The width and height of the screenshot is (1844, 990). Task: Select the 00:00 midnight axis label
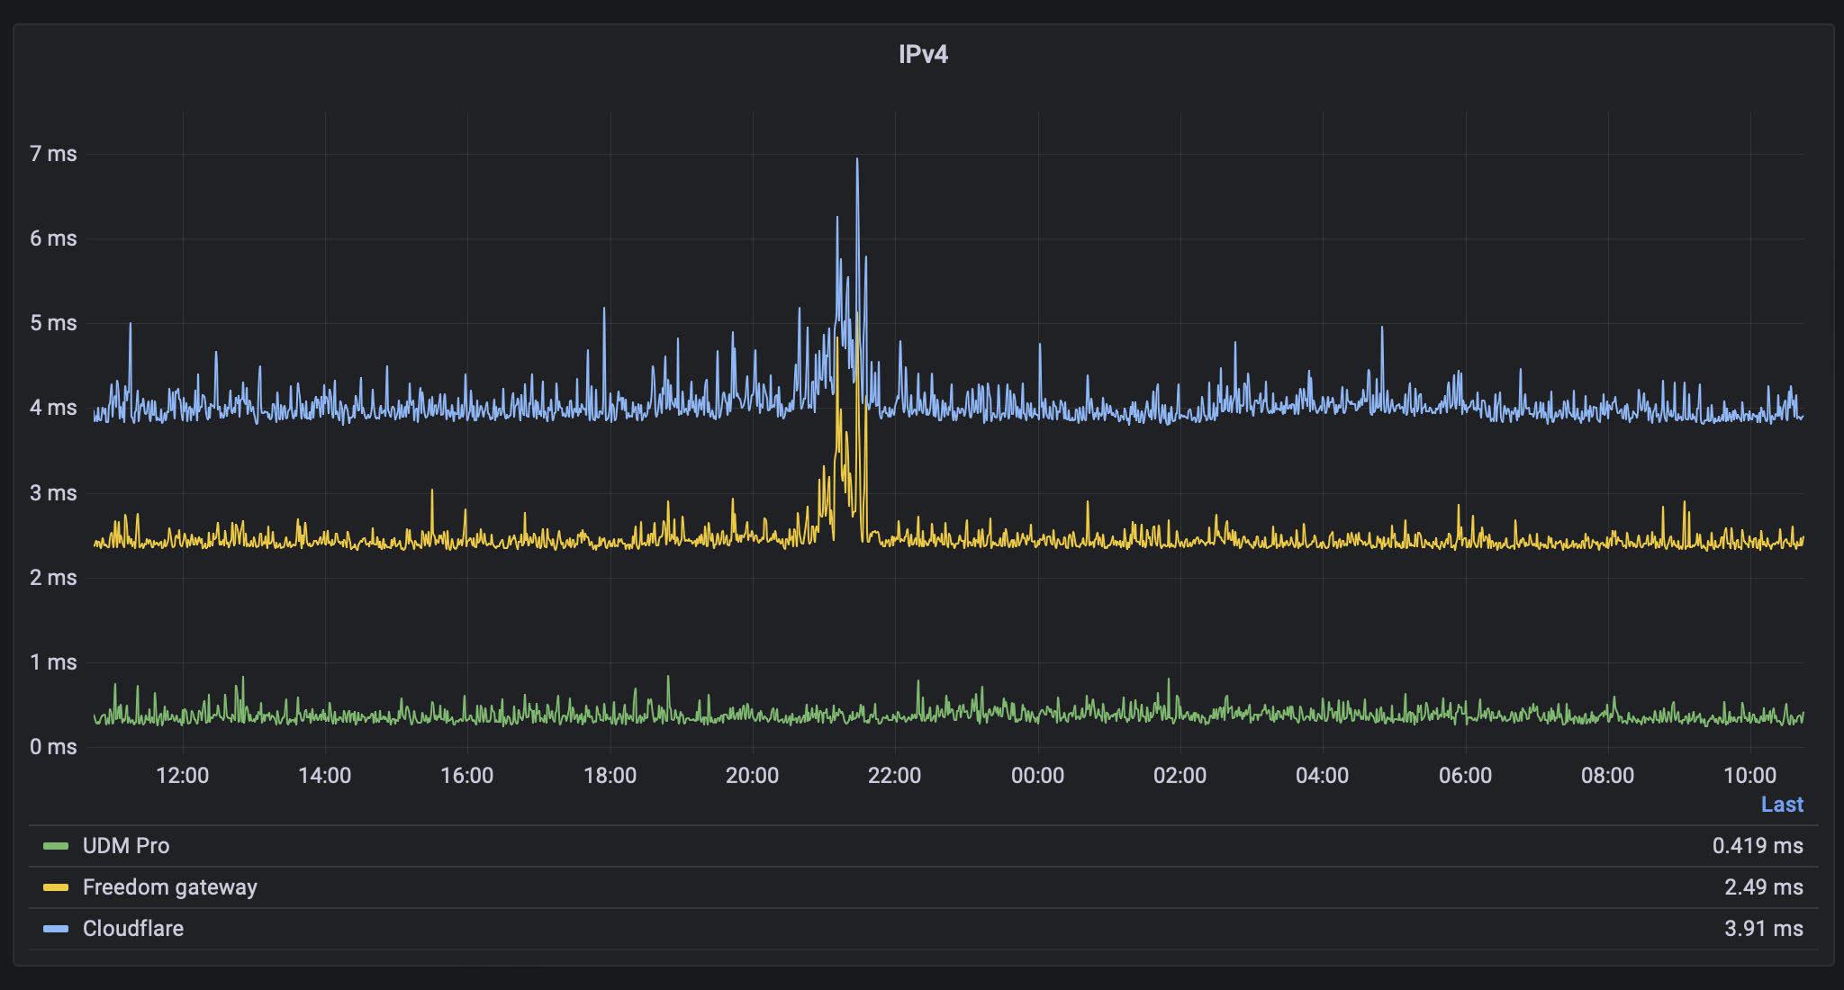coord(1037,776)
